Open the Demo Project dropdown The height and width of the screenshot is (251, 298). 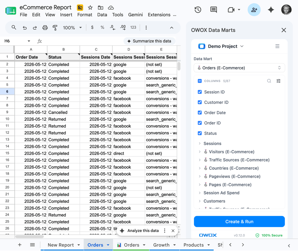click(221, 46)
